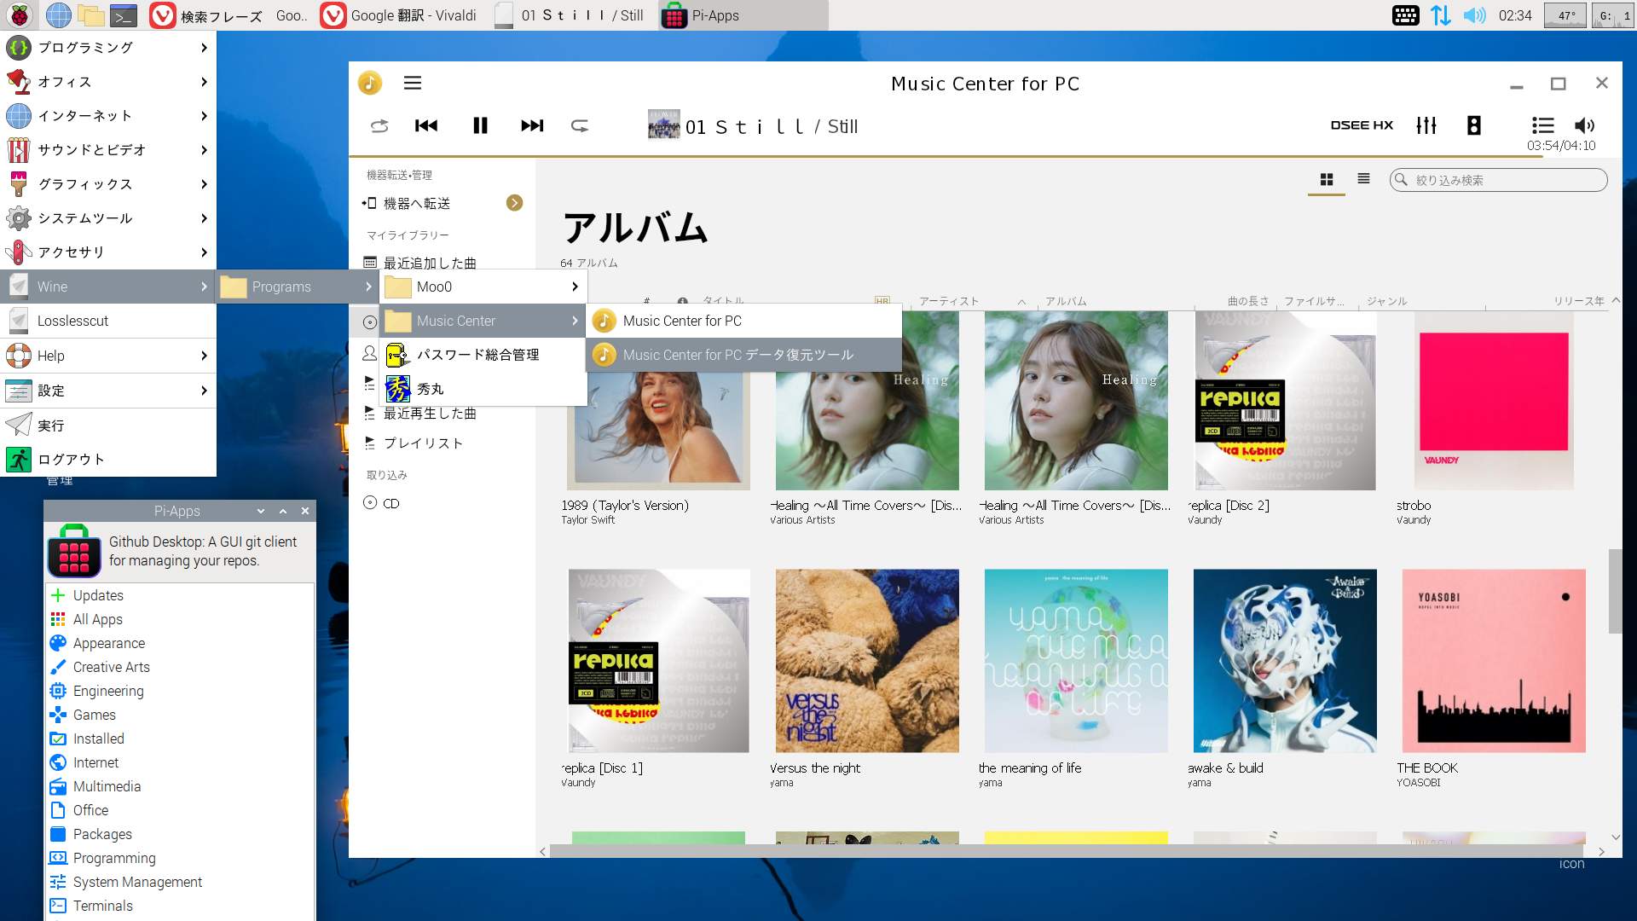Viewport: 1637px width, 921px height.
Task: Launch Music Center for PC menu entry
Action: (x=743, y=321)
